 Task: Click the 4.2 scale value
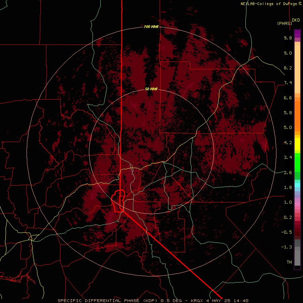click(x=288, y=143)
